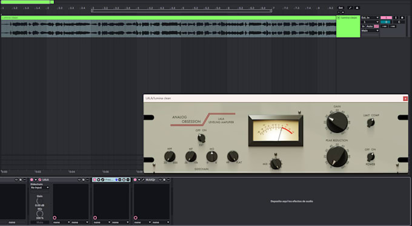Image resolution: width=412 pixels, height=226 pixels.
Task: Click the LALA device XY pad handle
Action: [55, 218]
